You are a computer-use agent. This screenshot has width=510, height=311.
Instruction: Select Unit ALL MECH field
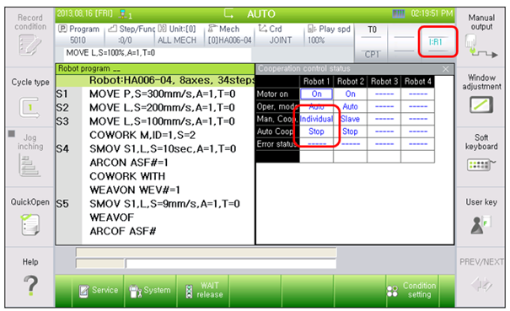[180, 35]
